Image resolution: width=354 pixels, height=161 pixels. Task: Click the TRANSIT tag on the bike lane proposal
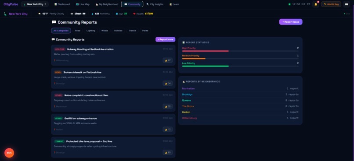coord(59,141)
